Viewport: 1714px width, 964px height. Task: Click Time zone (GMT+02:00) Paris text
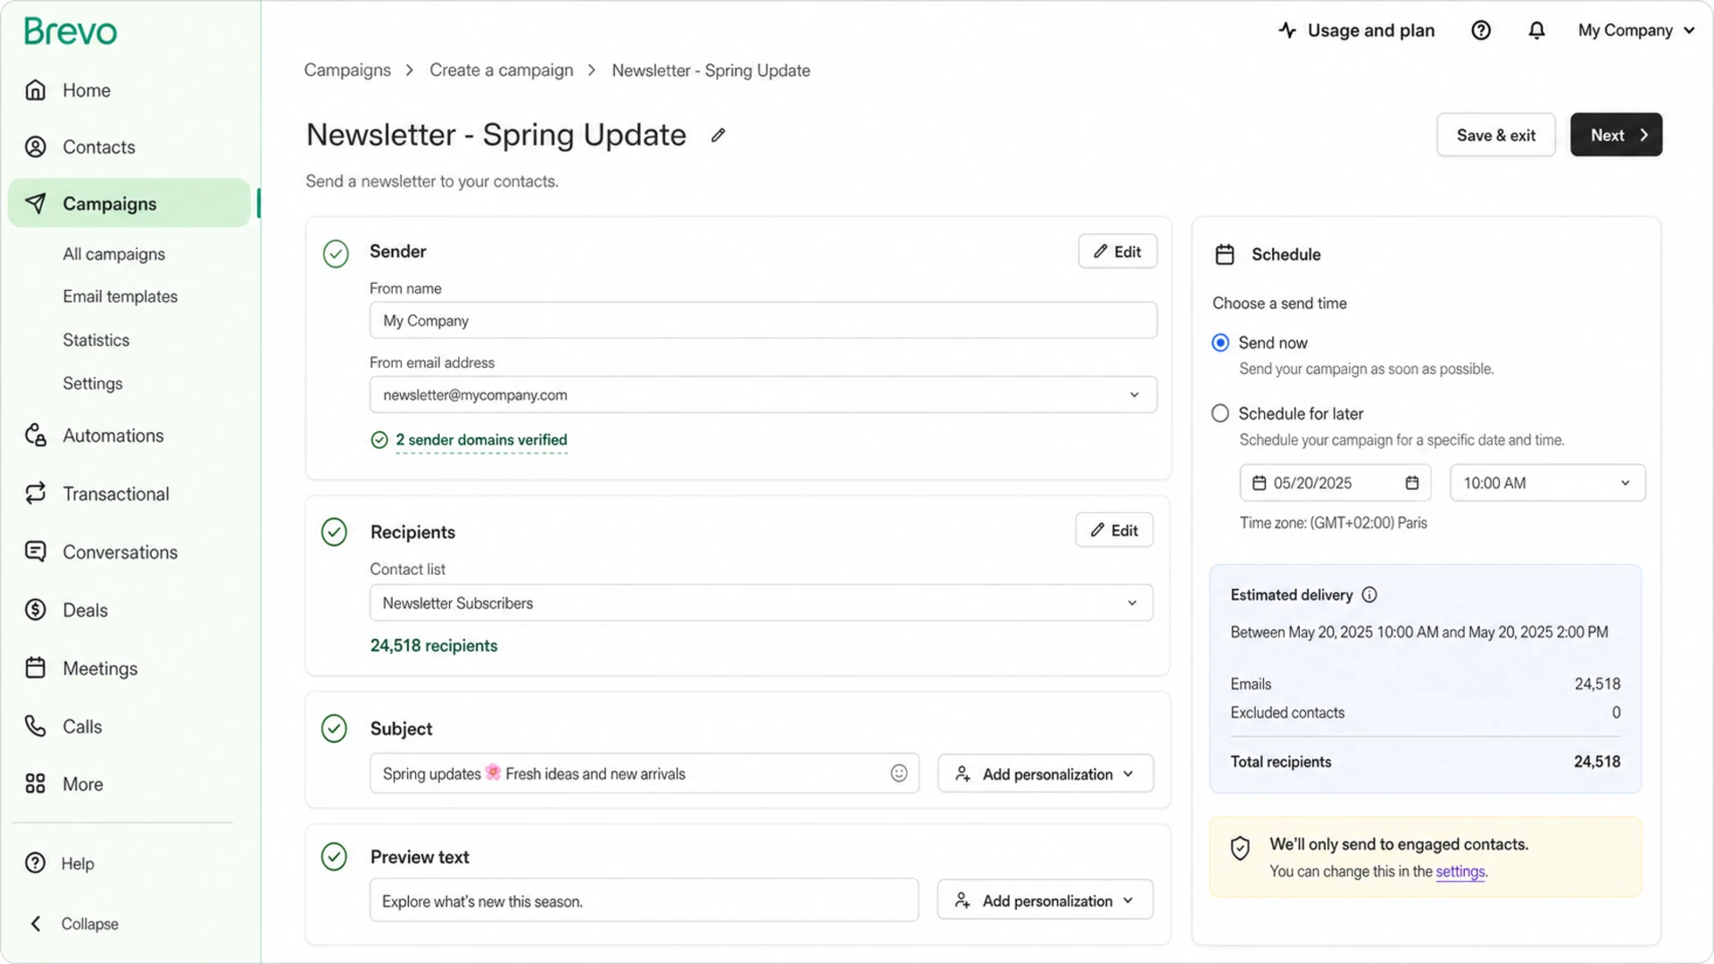(1333, 523)
